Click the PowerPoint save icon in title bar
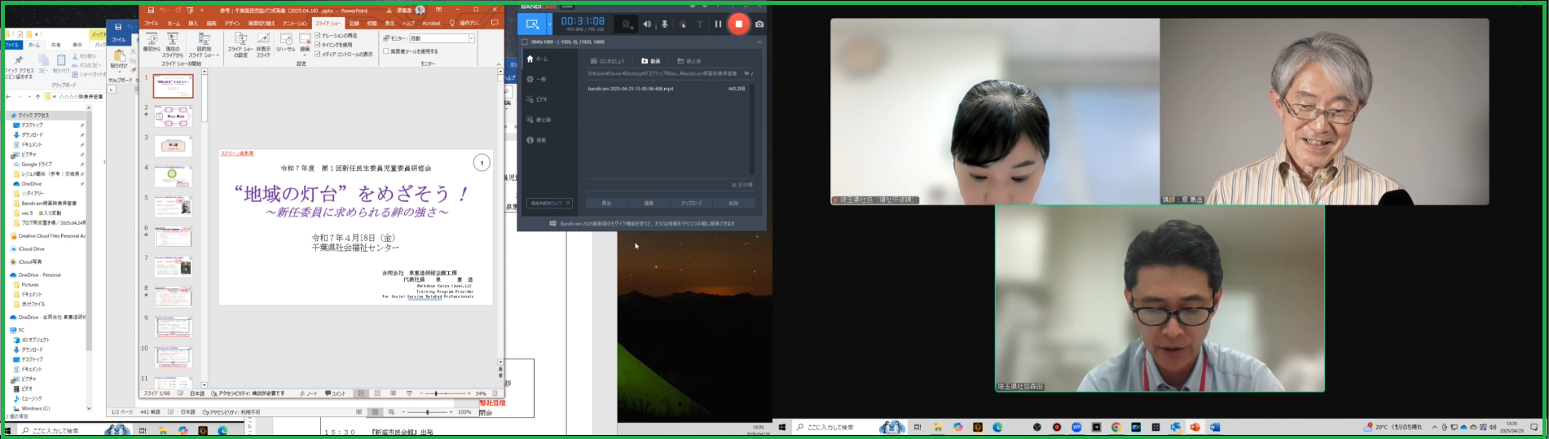Viewport: 1549px width, 439px height. (x=151, y=11)
